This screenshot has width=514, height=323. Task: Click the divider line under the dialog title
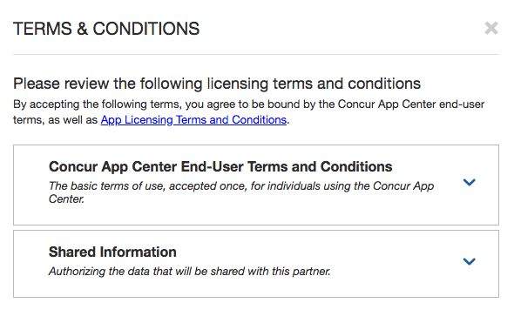[x=256, y=54]
